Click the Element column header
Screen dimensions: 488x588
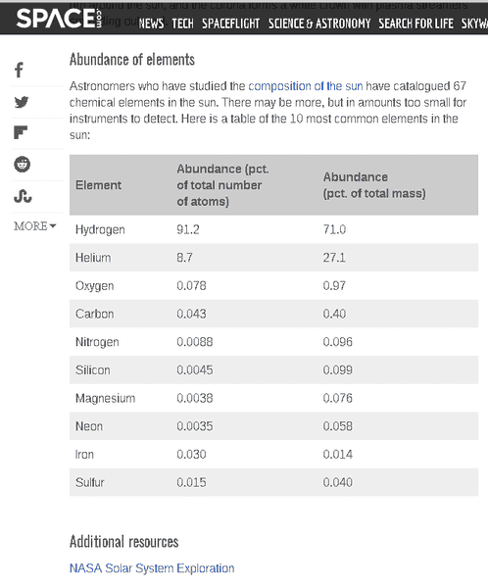pyautogui.click(x=98, y=185)
